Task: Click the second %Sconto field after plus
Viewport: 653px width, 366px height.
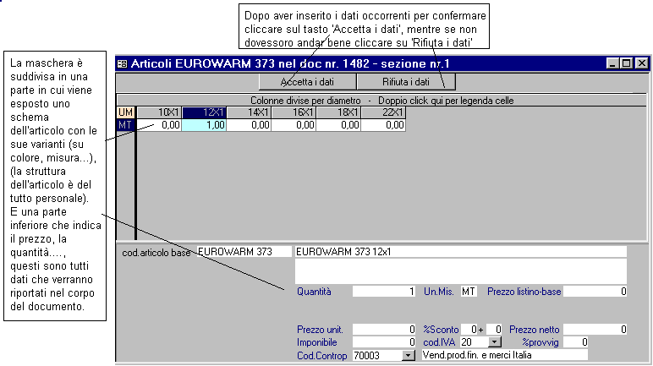Action: (494, 330)
